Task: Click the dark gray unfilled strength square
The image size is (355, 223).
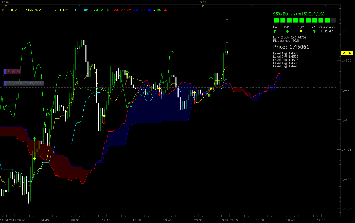Action: 333,20
